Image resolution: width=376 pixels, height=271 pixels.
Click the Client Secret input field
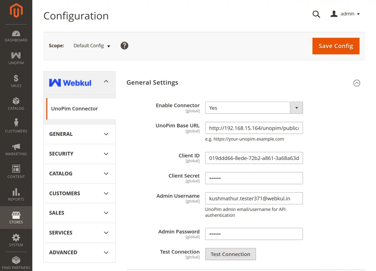(254, 178)
